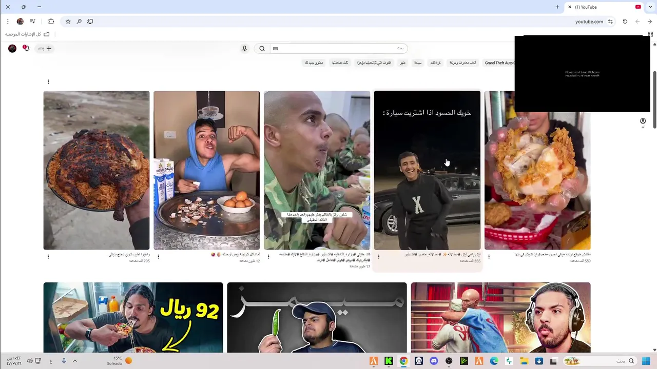This screenshot has height=369, width=657.
Task: Open the burnt chicken rice Short
Action: (x=96, y=170)
